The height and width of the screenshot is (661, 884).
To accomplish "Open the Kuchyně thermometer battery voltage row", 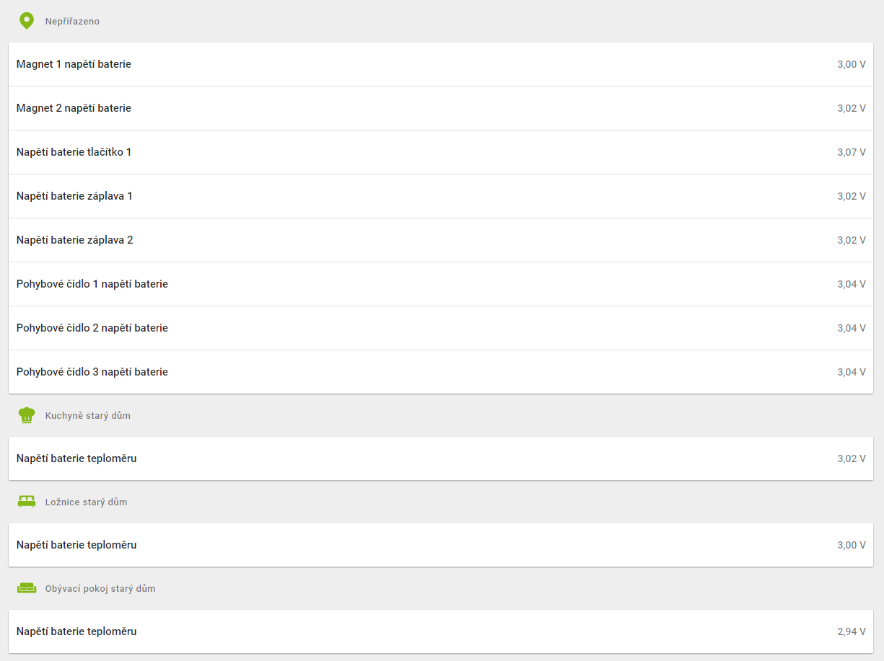I will [x=441, y=458].
